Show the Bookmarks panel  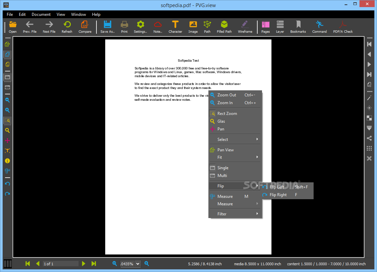click(298, 27)
